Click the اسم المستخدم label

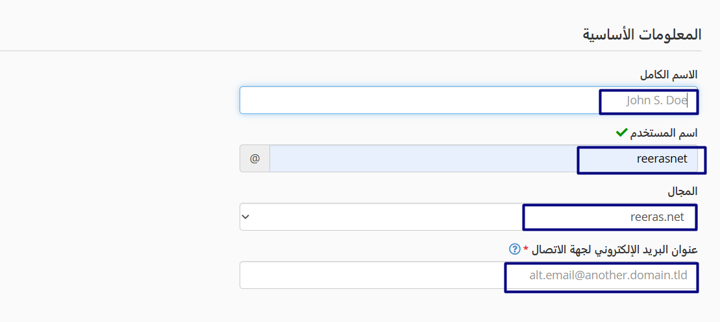665,133
